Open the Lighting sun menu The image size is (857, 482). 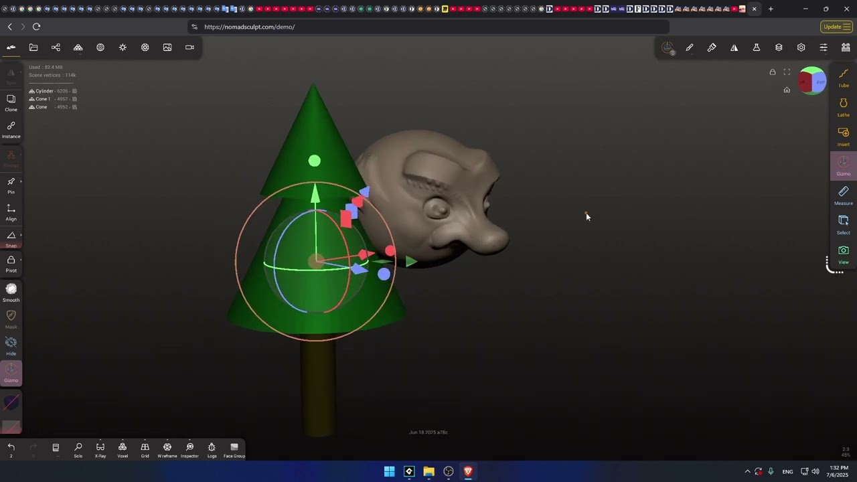tap(123, 48)
